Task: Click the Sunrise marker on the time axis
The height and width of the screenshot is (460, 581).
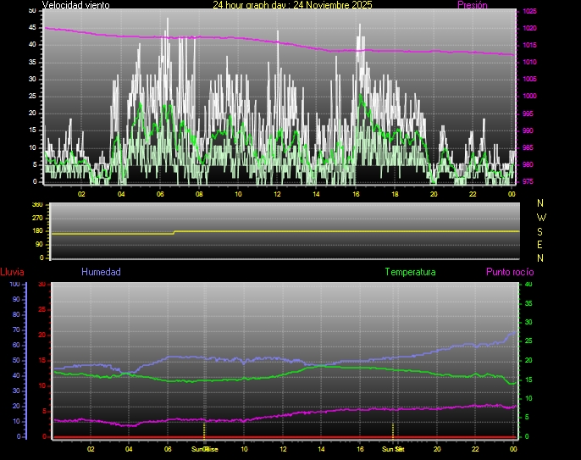Action: click(204, 449)
